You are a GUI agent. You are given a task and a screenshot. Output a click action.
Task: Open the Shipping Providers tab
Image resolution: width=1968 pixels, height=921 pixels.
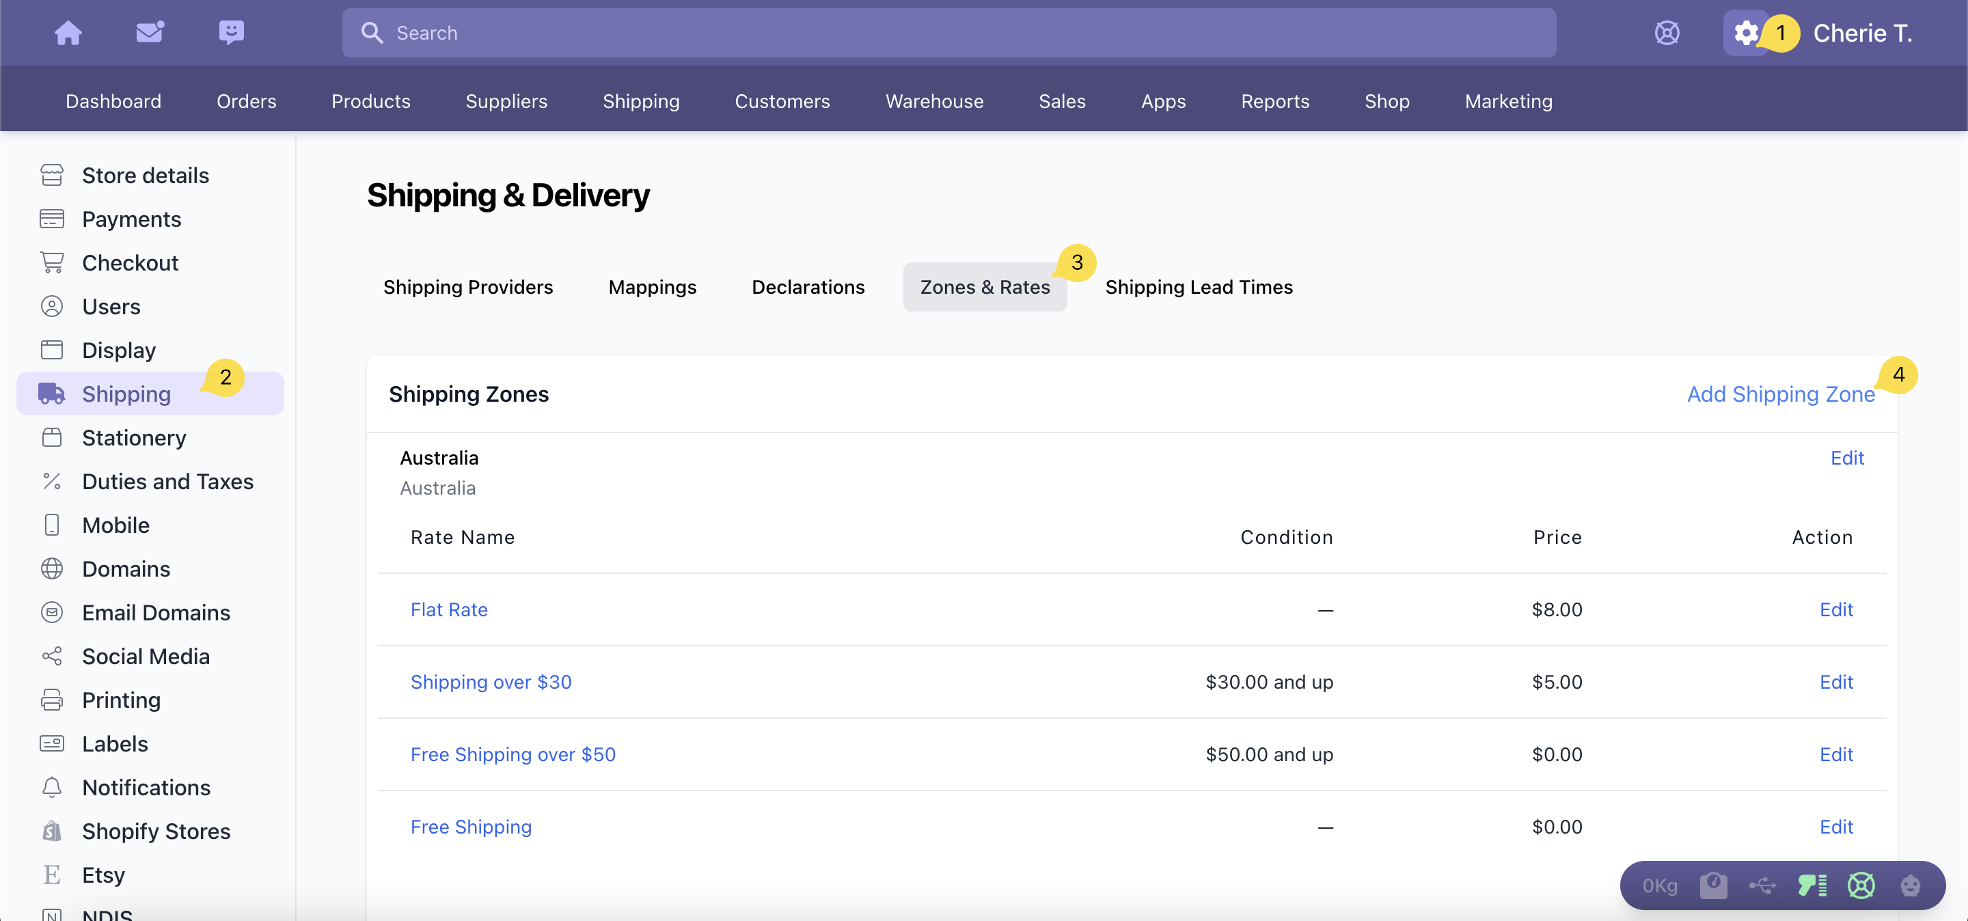coord(467,287)
